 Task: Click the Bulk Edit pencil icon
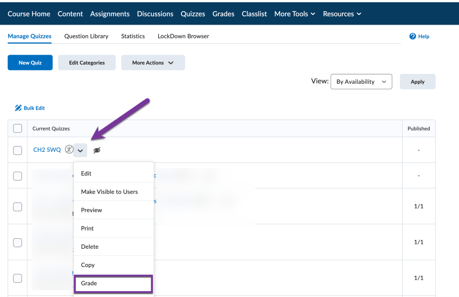tap(18, 108)
